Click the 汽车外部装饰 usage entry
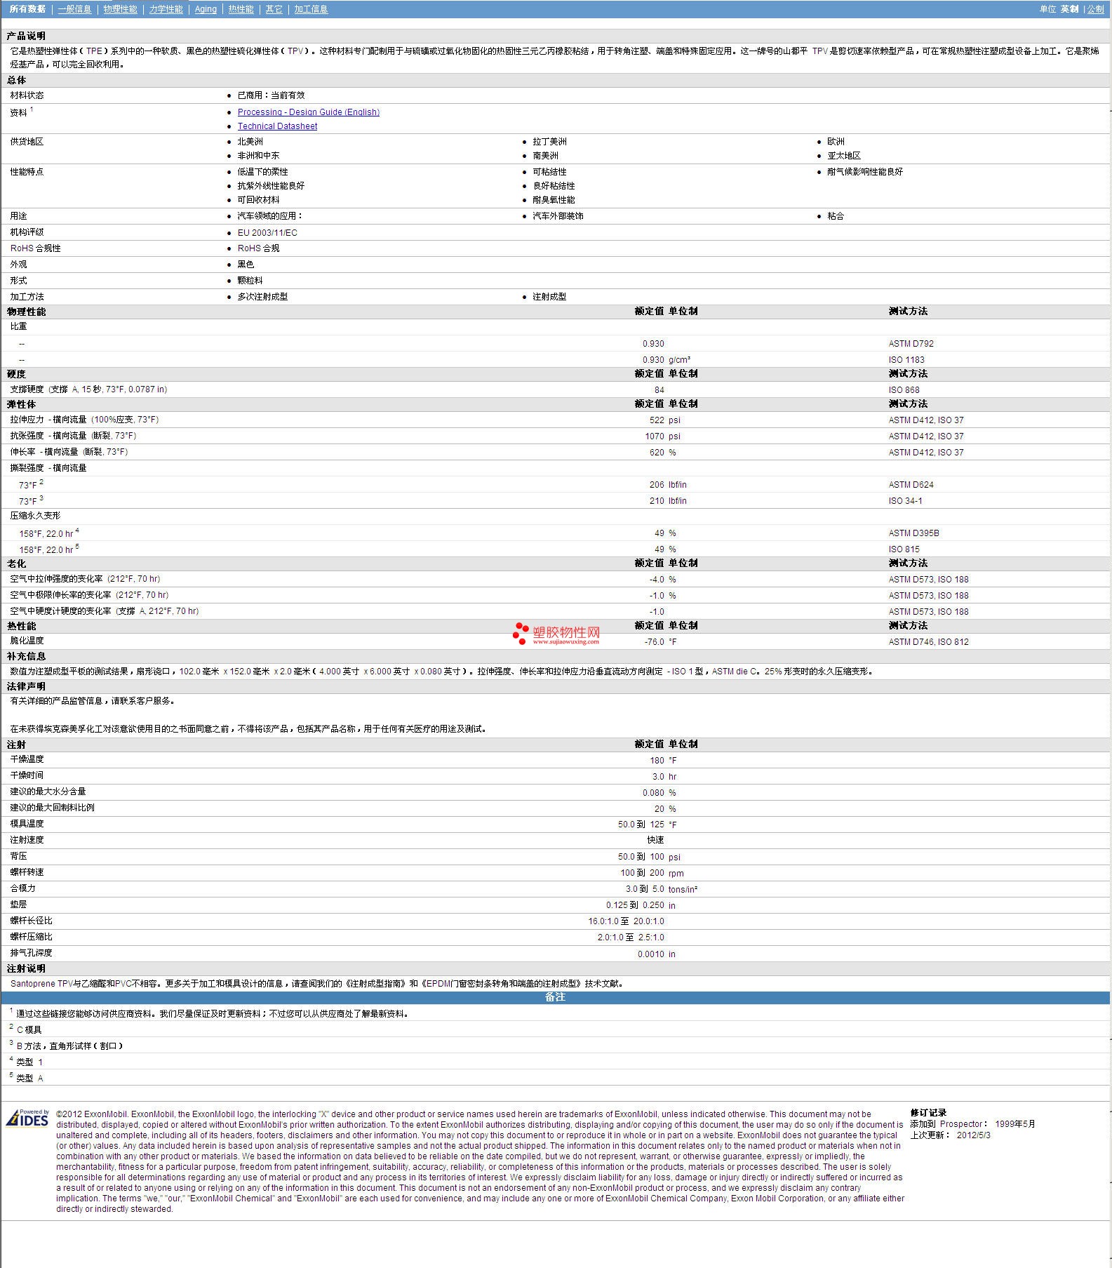Viewport: 1112px width, 1268px height. click(x=558, y=216)
